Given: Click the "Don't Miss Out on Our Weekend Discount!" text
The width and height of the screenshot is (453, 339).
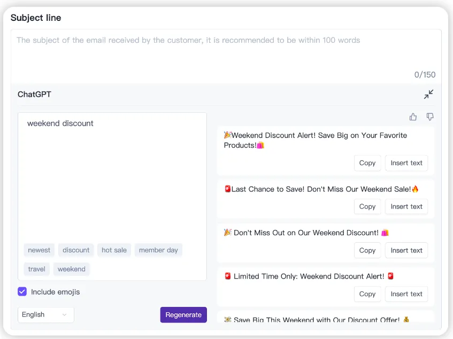Looking at the screenshot, I should coord(306,233).
